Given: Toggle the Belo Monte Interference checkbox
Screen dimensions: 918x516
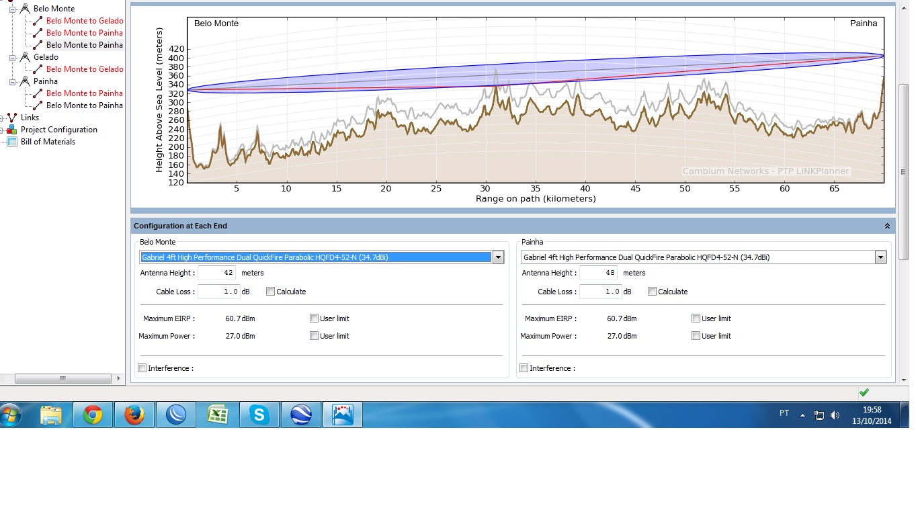Looking at the screenshot, I should [x=142, y=368].
